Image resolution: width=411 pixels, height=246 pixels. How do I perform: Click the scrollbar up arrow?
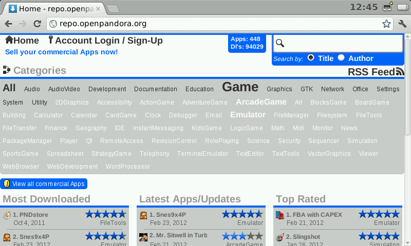[408, 37]
